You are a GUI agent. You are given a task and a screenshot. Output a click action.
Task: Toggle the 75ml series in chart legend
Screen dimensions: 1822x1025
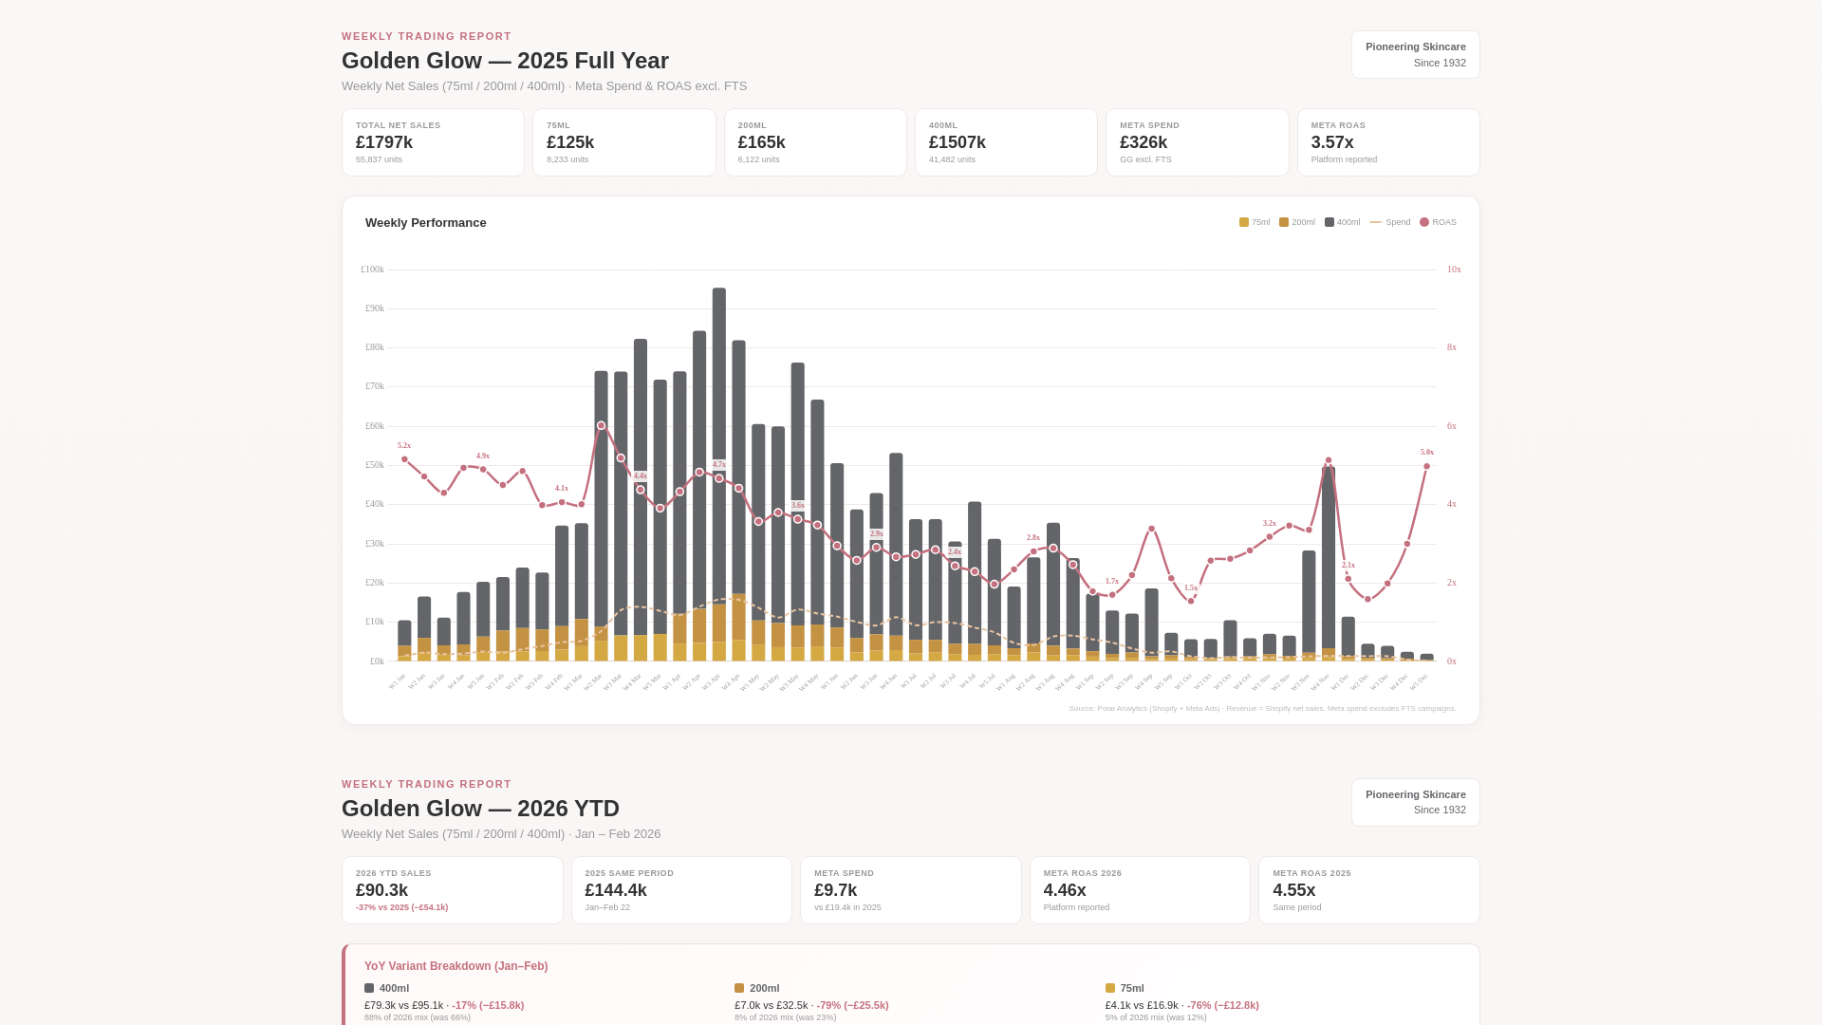pyautogui.click(x=1254, y=222)
